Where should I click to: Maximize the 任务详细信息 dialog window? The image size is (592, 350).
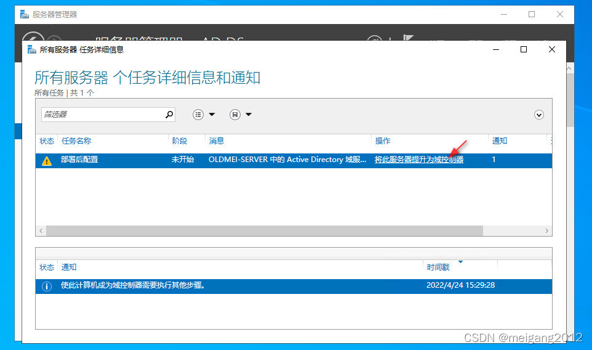[x=524, y=49]
